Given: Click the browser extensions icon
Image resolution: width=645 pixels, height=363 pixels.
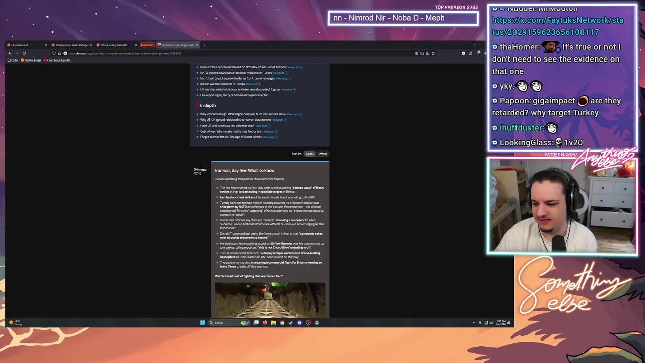Looking at the screenshot, I should coord(471,53).
